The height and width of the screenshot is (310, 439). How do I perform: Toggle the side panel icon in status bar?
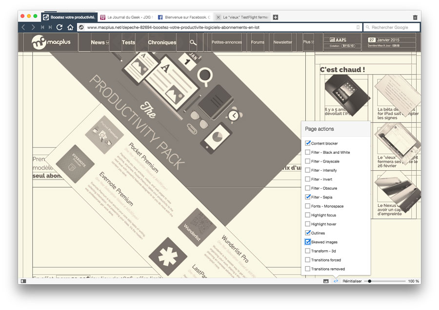[x=24, y=281]
